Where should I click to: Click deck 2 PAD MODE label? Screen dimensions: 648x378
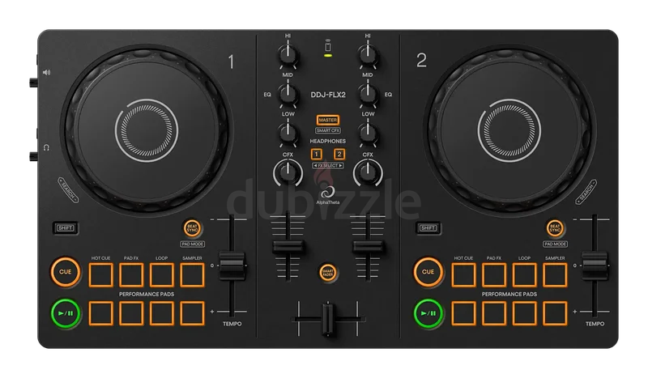point(555,244)
